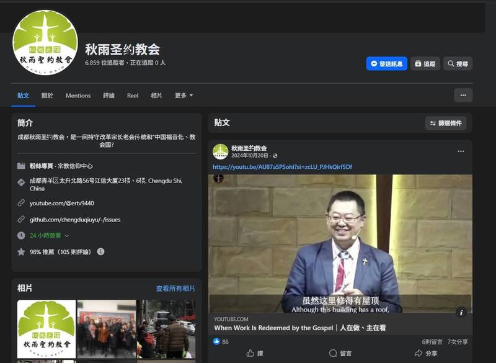
Task: Click the thumbs-up reaction count icon
Action: (x=216, y=341)
